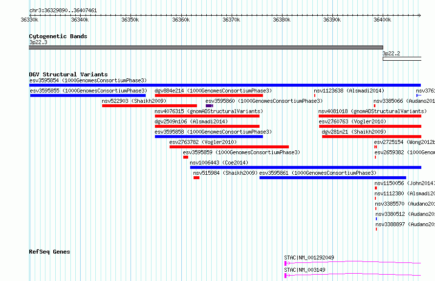Select dgv2509n106 (Alsmadi2014) label
Image resolution: width=435 pixels, height=281 pixels.
point(191,122)
